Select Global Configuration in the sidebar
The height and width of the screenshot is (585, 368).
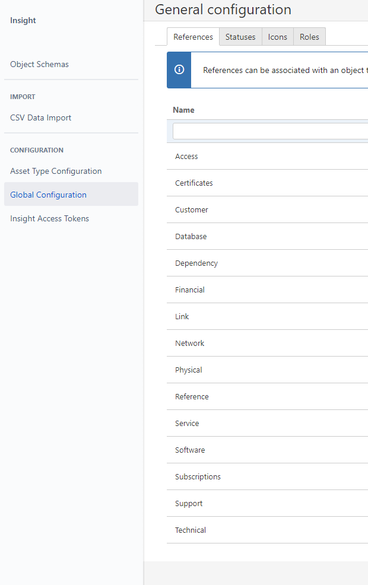click(48, 195)
